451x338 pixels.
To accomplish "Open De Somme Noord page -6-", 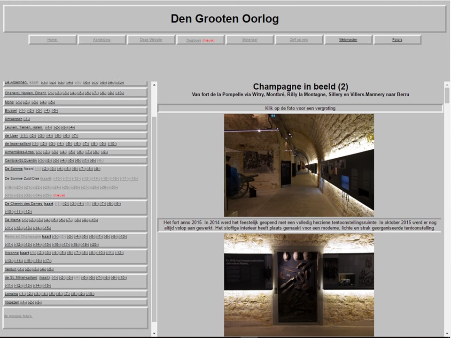I will tap(75, 169).
